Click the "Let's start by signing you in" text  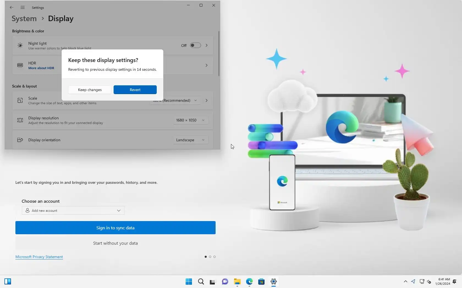point(86,182)
